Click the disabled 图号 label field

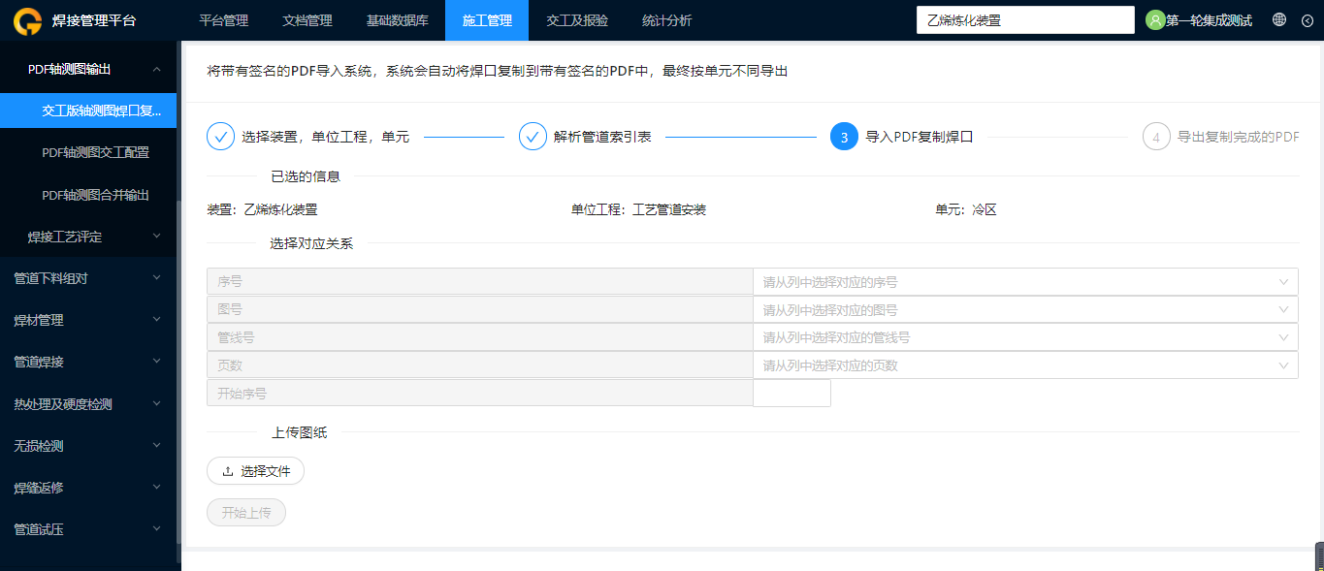[480, 310]
